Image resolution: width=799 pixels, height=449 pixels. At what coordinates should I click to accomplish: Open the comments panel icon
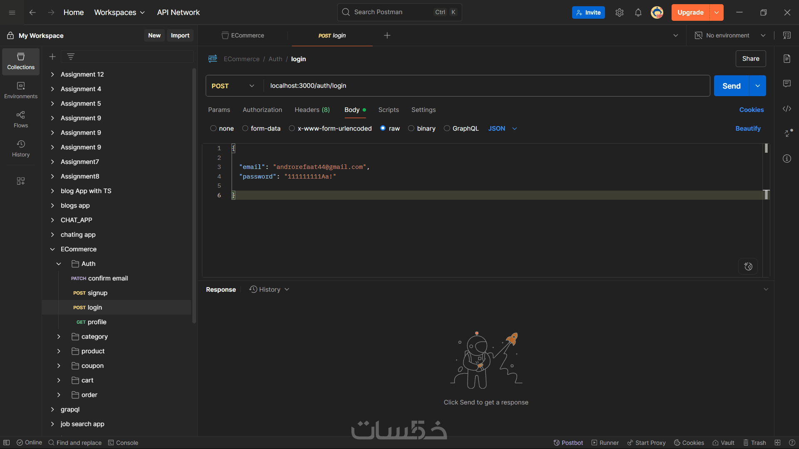coord(787,84)
